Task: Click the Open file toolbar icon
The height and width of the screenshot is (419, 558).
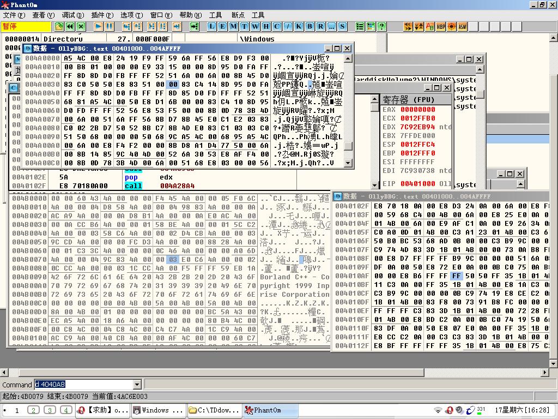Action: coord(59,26)
